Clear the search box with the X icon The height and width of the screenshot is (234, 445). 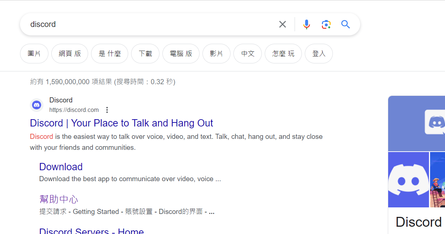283,24
